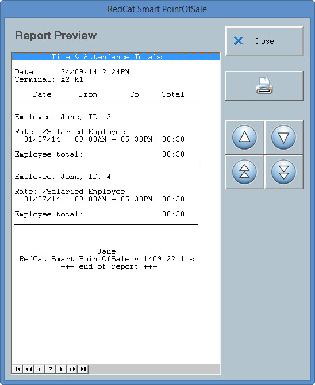The width and height of the screenshot is (315, 385).
Task: Click the Employee: John; ID: 4 line
Action: point(63,177)
